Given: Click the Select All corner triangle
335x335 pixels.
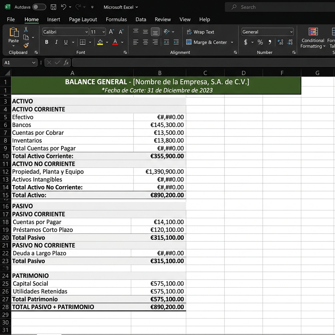Looking at the screenshot, I should pyautogui.click(x=7, y=73).
